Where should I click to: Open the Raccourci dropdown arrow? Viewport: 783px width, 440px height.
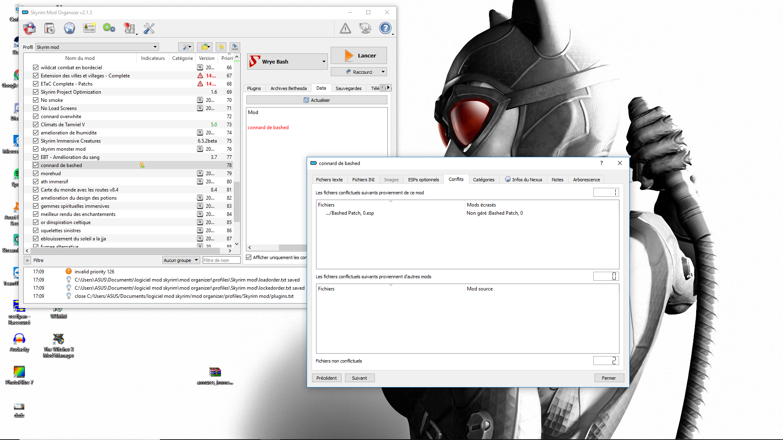click(383, 72)
